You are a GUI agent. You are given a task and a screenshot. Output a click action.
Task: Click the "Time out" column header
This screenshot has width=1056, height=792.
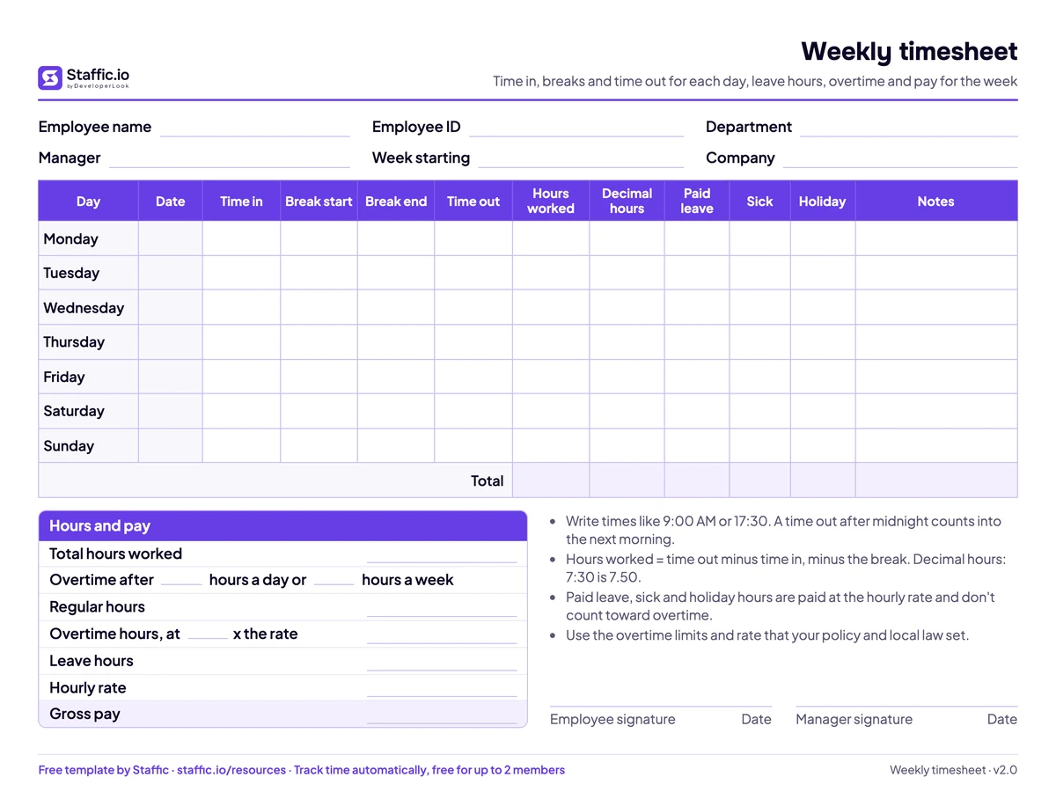[473, 202]
